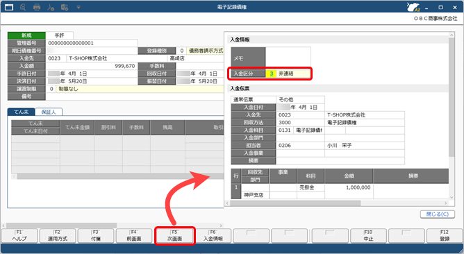
Task: Click the 入金科目 code 0131
Action: (285, 130)
